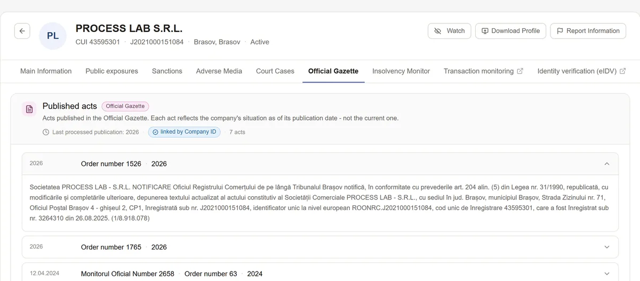This screenshot has width=640, height=281.
Task: Click the Order number 1765 label
Action: pos(111,247)
